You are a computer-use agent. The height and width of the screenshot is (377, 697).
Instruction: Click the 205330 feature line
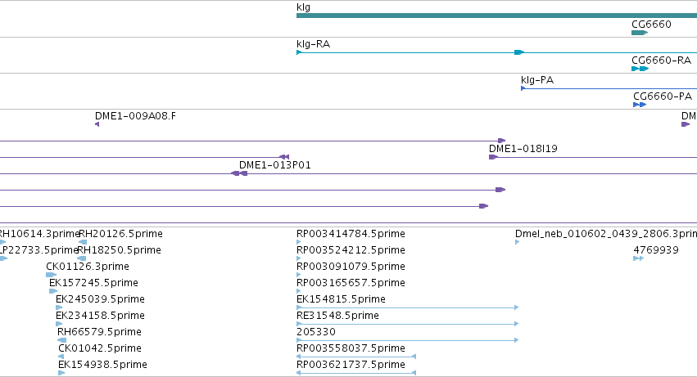click(x=408, y=340)
